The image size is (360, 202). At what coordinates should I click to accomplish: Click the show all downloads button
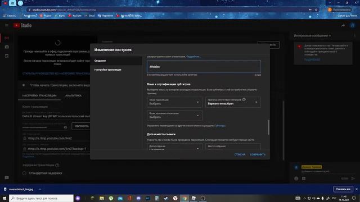(x=343, y=189)
